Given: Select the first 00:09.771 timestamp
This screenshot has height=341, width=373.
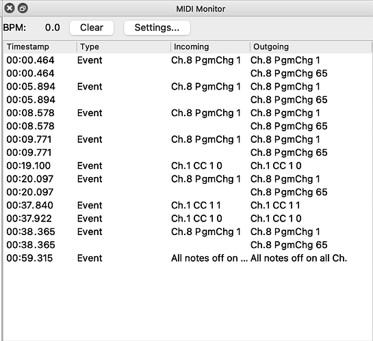Looking at the screenshot, I should (x=29, y=139).
